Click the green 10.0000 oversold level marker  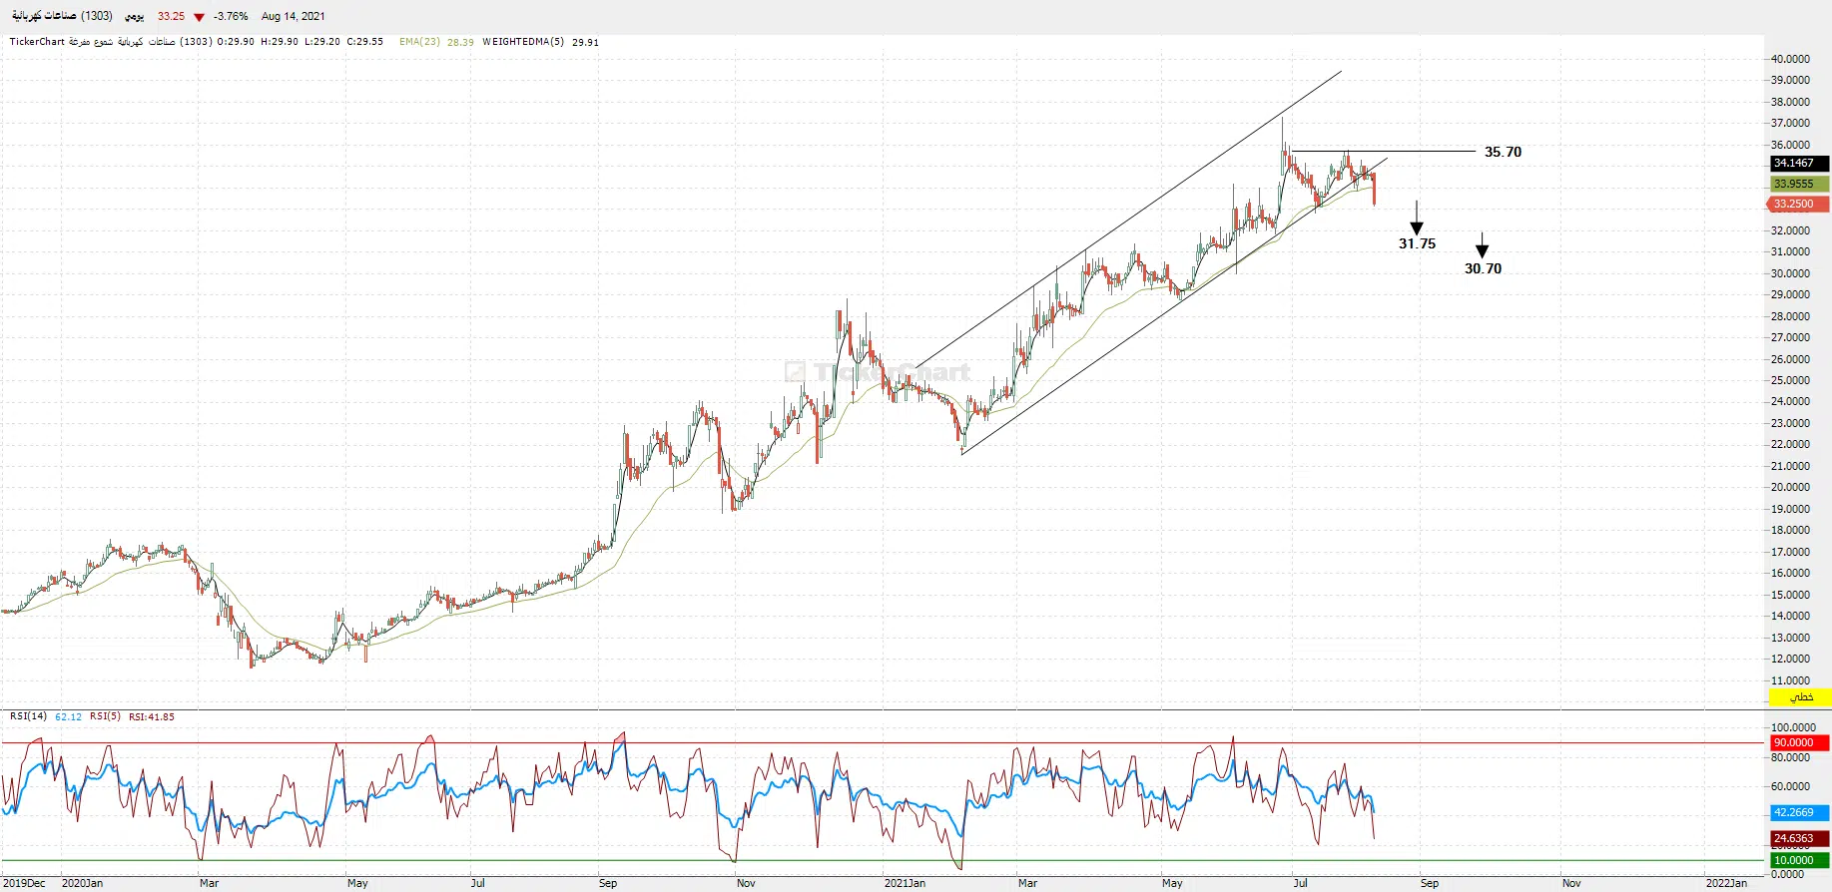click(1798, 860)
